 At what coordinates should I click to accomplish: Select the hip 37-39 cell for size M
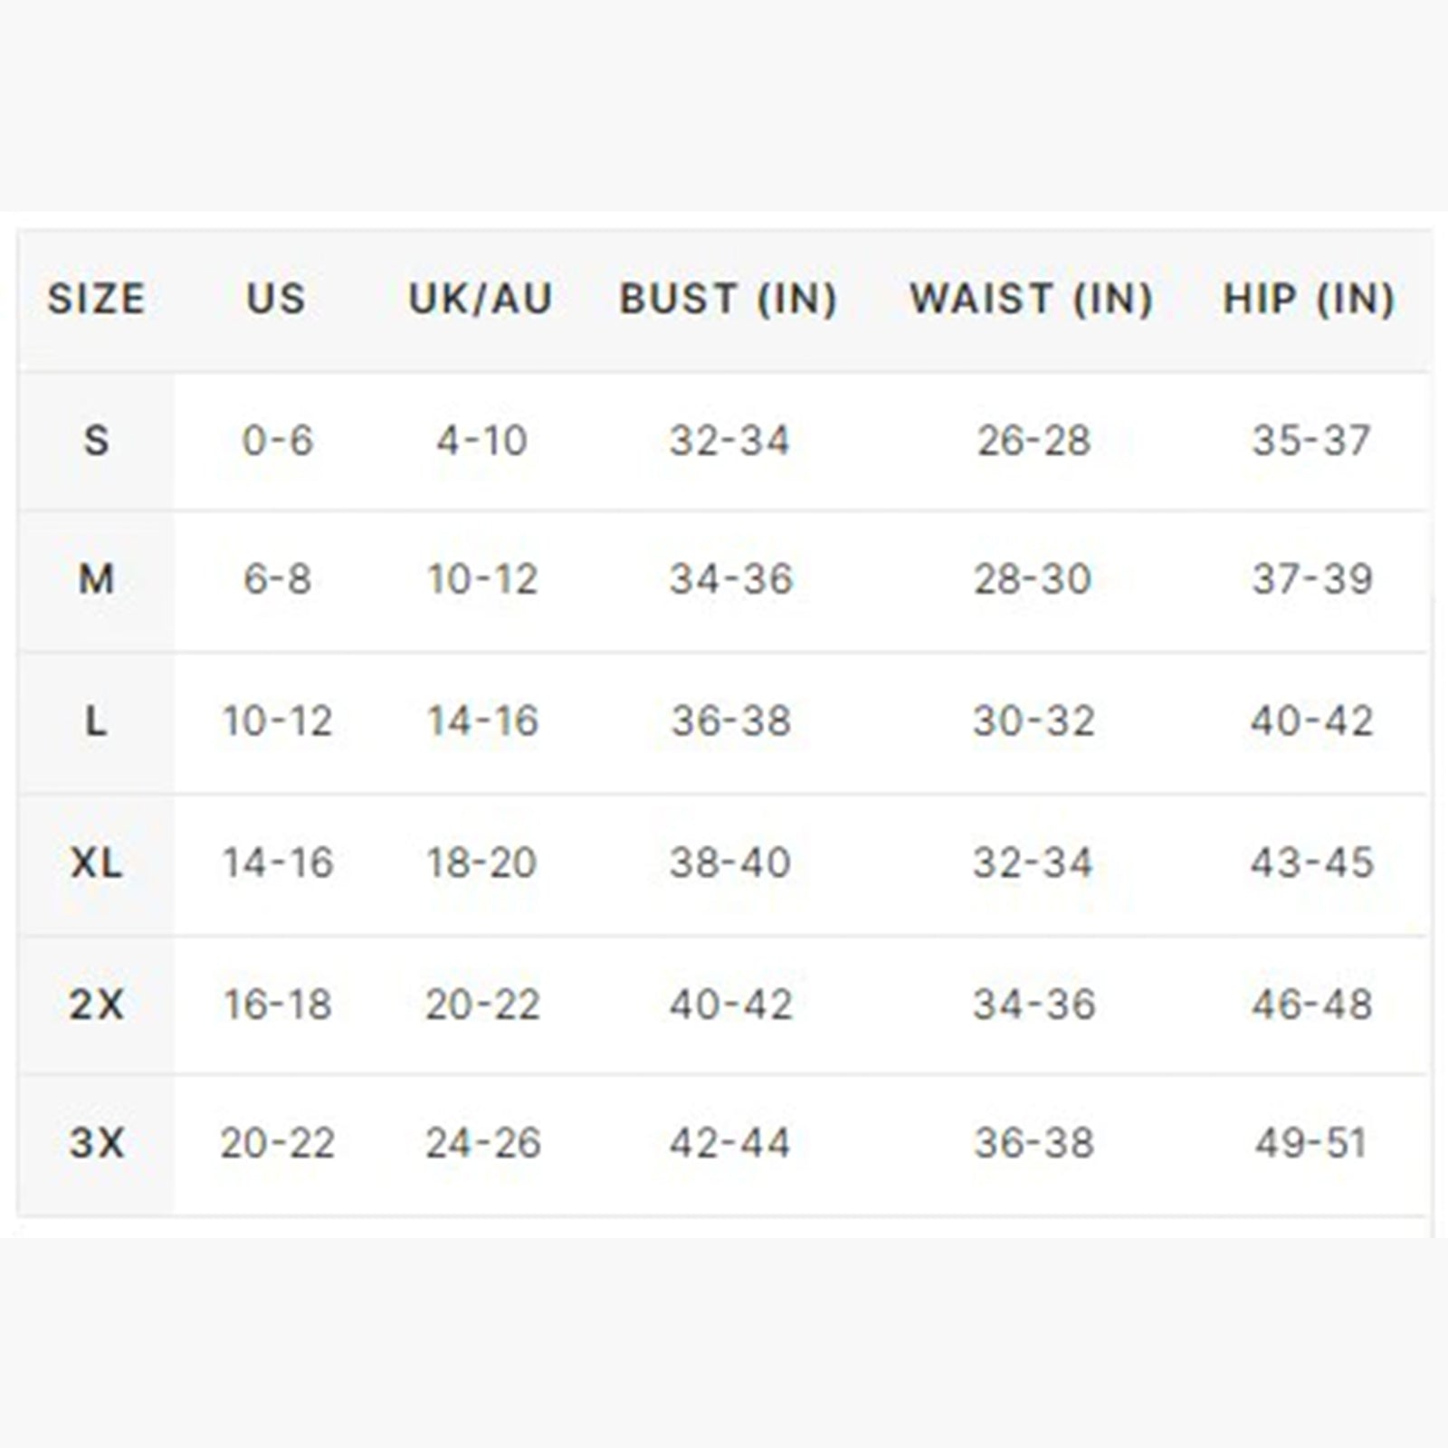[1312, 579]
